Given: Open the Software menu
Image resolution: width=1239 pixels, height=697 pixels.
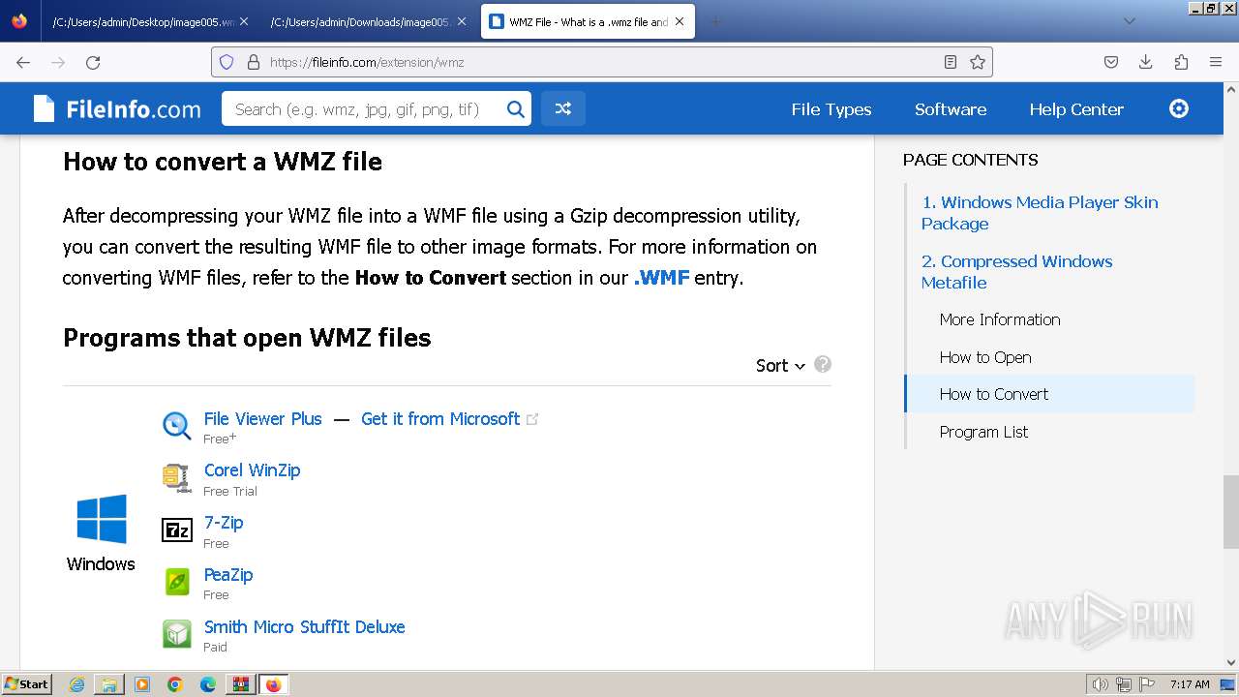Looking at the screenshot, I should (x=951, y=109).
